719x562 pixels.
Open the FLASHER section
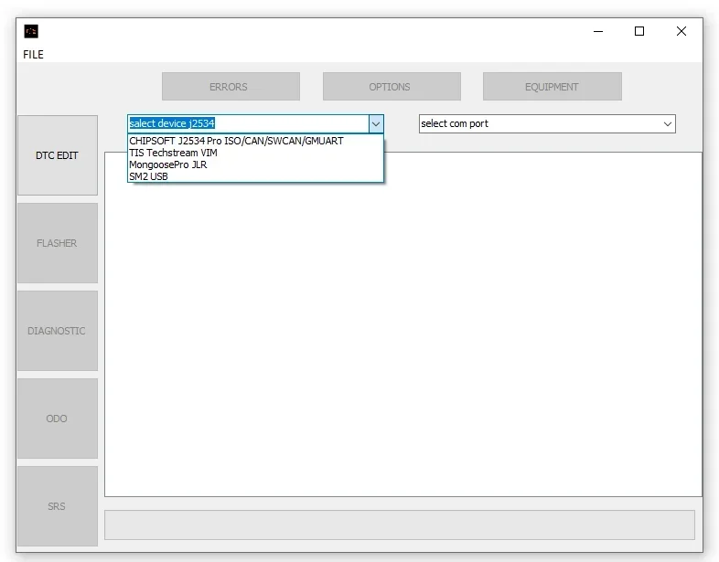[x=58, y=243]
